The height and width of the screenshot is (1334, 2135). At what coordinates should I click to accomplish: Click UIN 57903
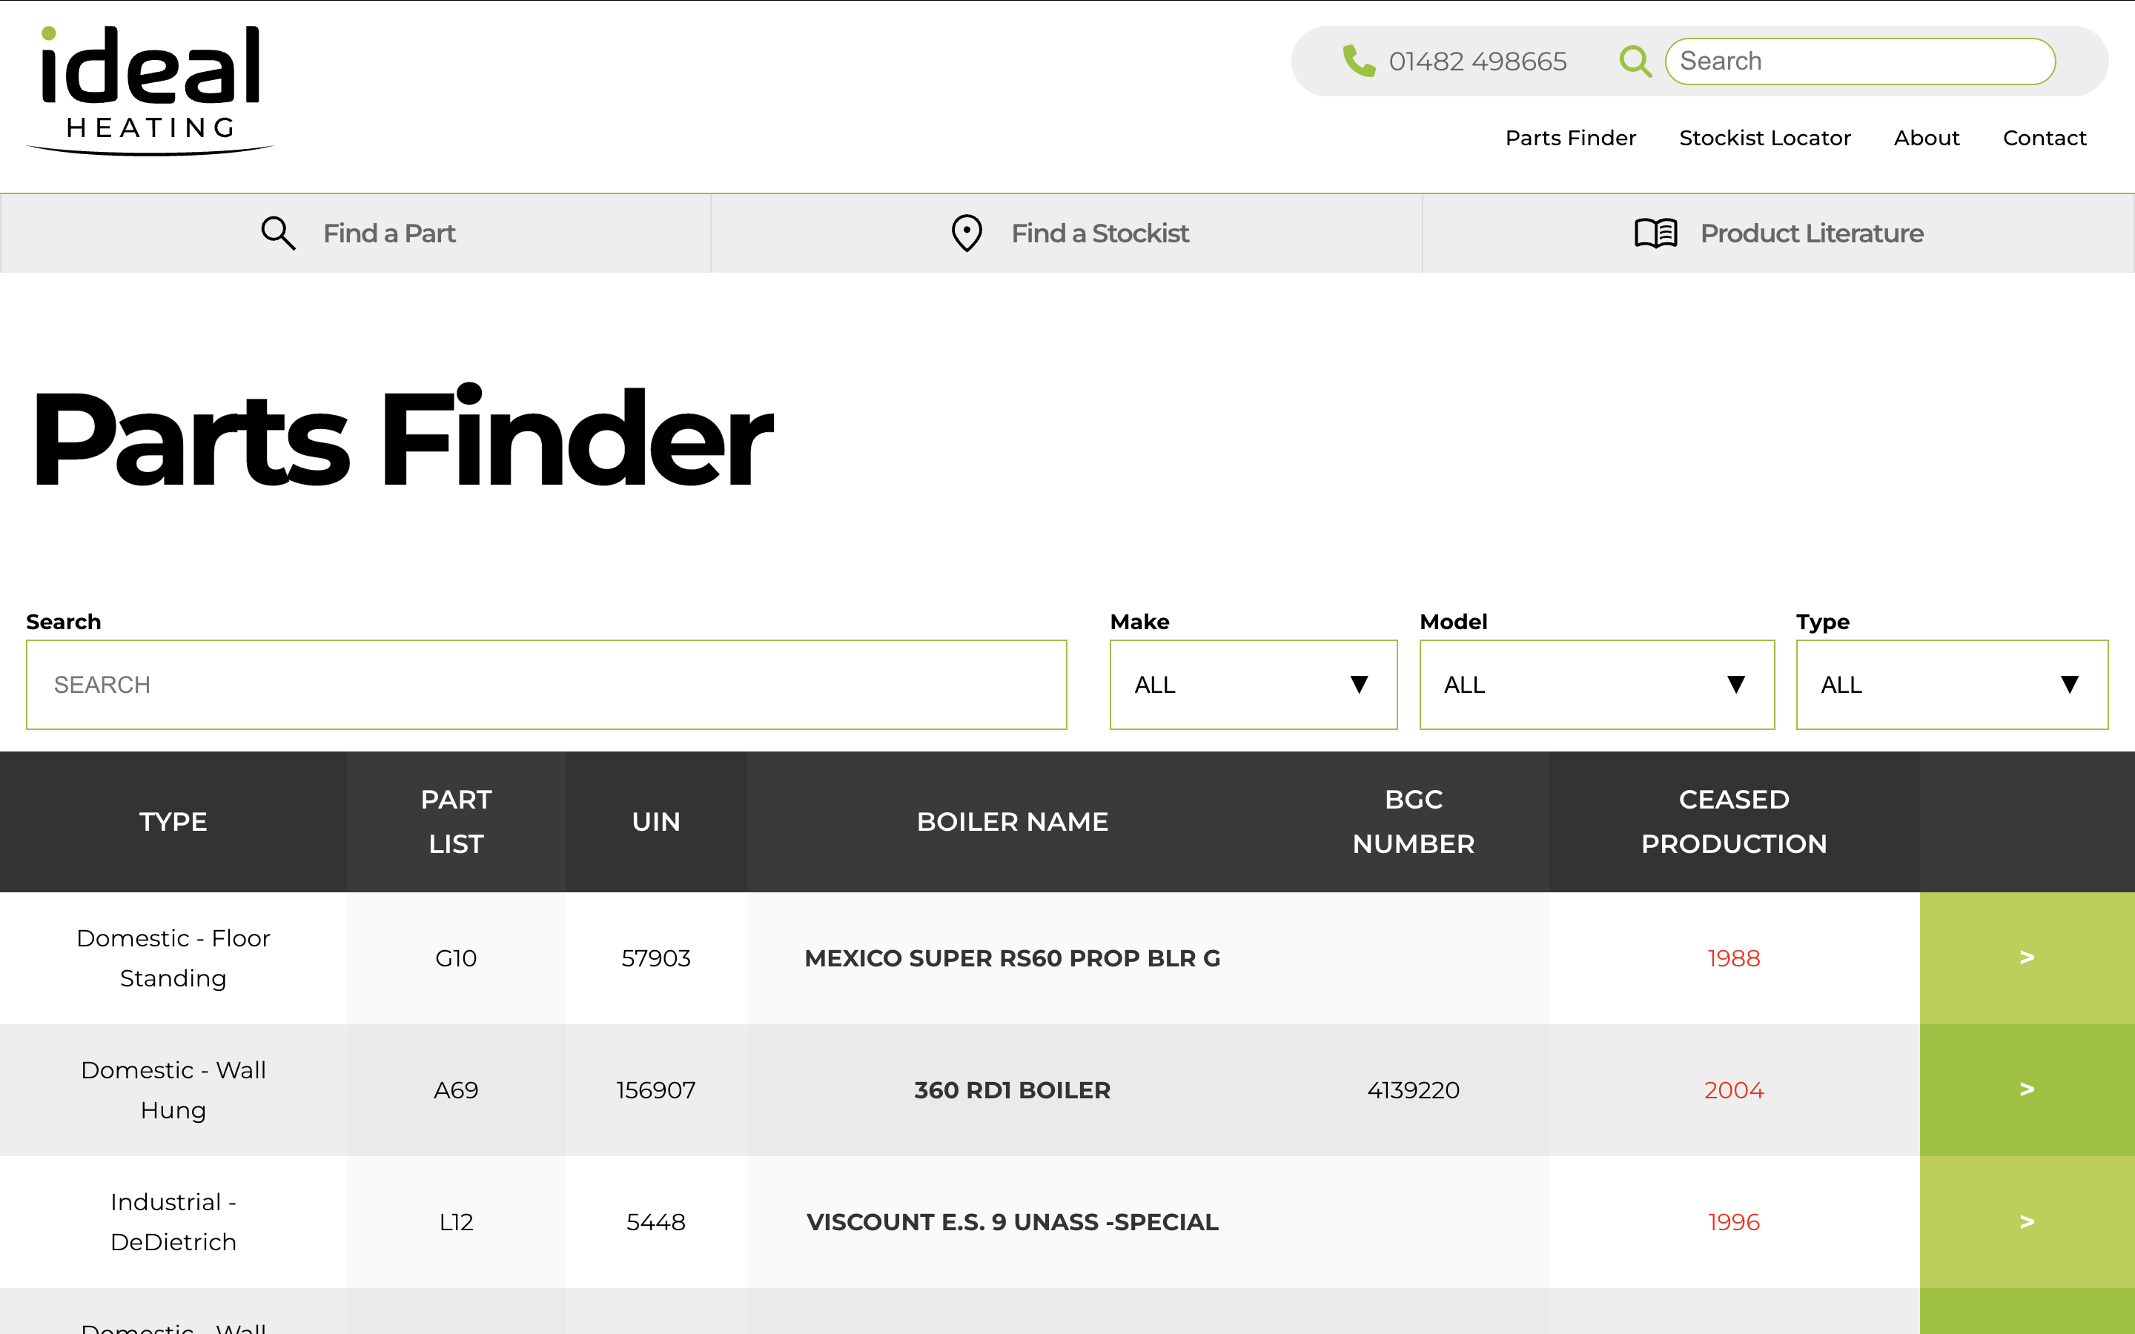[x=655, y=958]
